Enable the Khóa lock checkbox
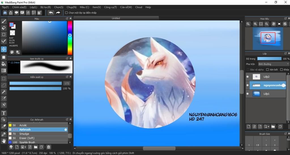The width and height of the screenshot is (290, 155). point(281,69)
